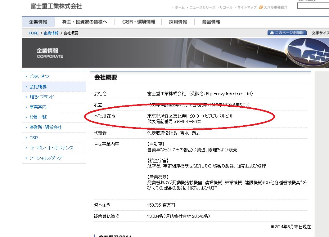Go to HOME in the breadcrumb
The height and width of the screenshot is (237, 329).
pos(34,33)
